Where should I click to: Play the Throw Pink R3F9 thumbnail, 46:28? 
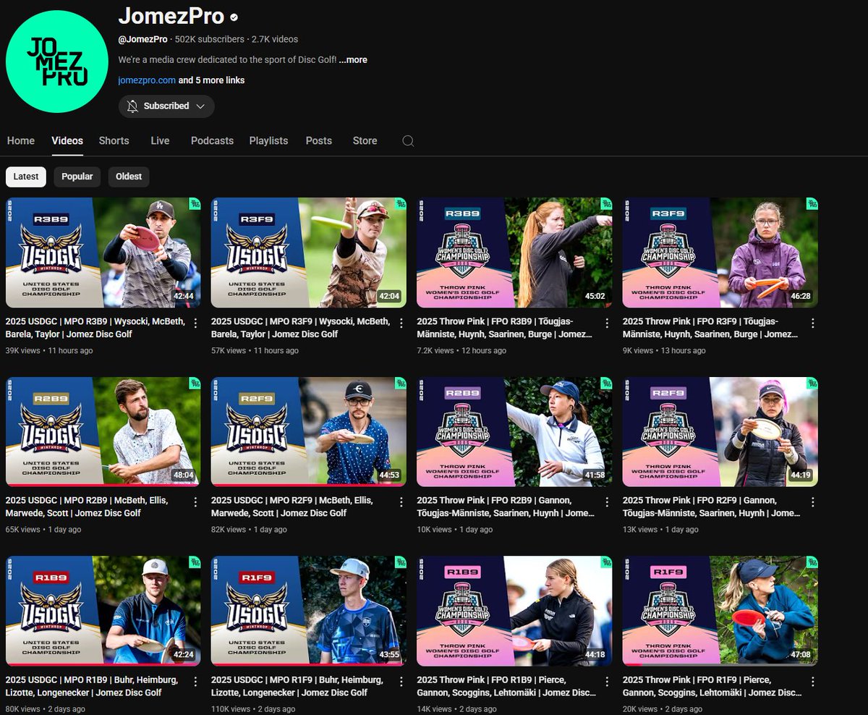[x=720, y=253]
